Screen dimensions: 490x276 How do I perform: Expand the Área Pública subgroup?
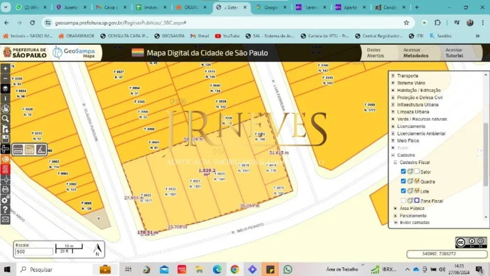395,208
